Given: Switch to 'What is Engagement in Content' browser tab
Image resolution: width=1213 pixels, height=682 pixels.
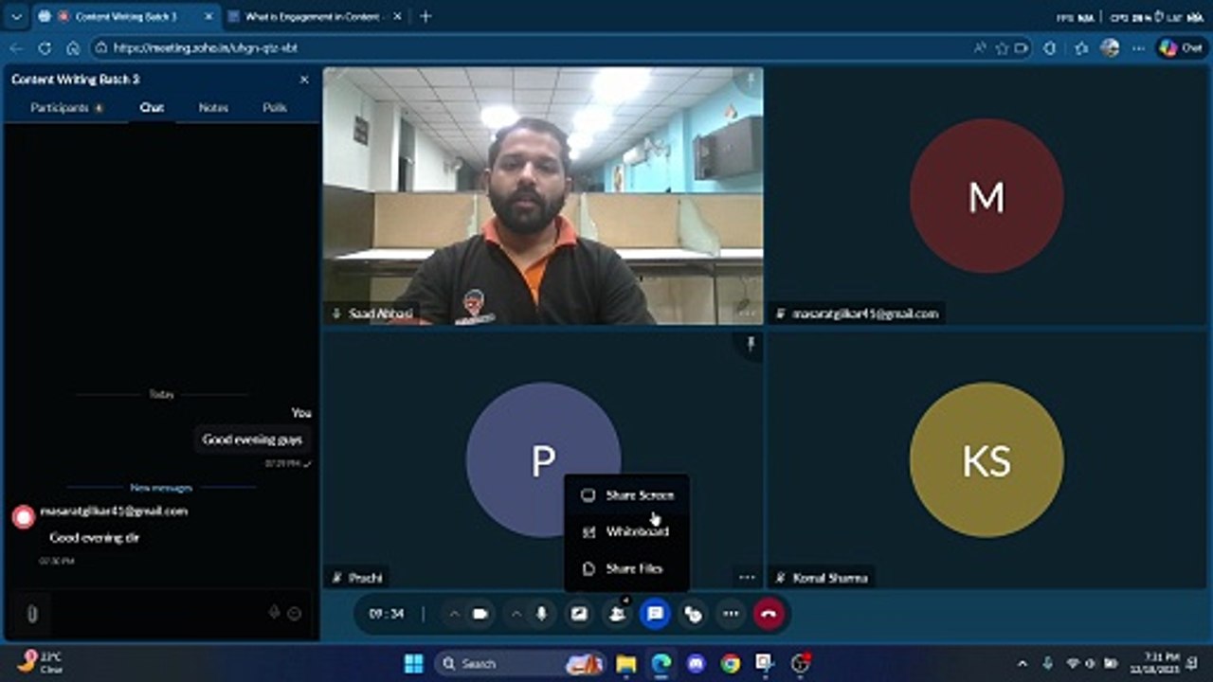Looking at the screenshot, I should click(312, 17).
